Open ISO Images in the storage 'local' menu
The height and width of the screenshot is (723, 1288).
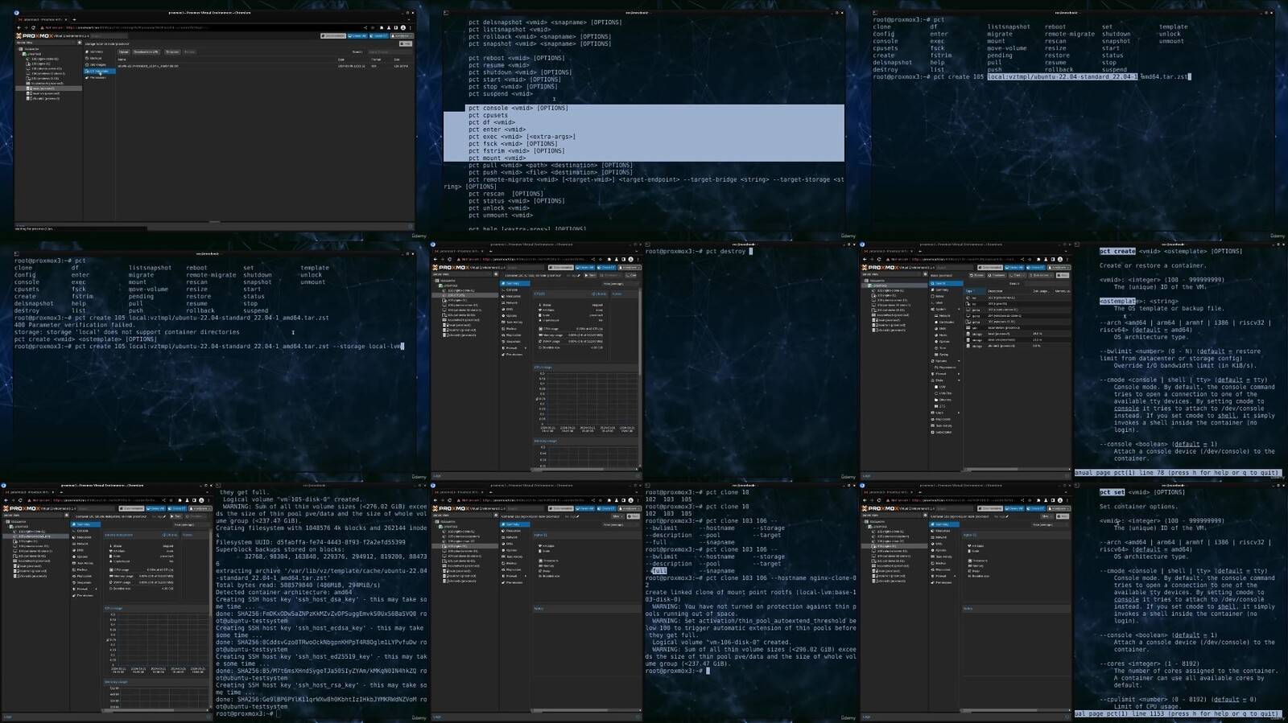click(x=97, y=64)
